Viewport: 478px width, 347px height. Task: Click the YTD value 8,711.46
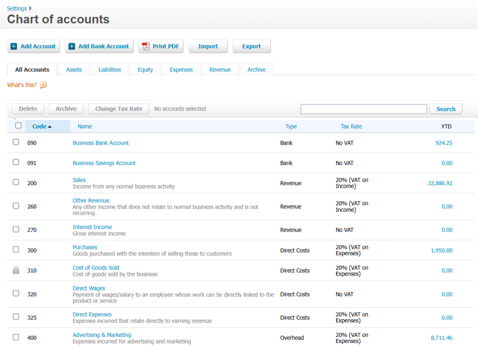tap(441, 338)
